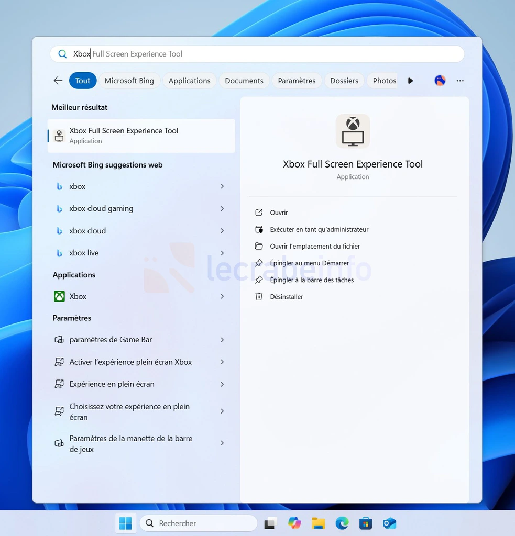Click 'Exécuter en tant qu'administrateur'
515x536 pixels.
point(319,229)
